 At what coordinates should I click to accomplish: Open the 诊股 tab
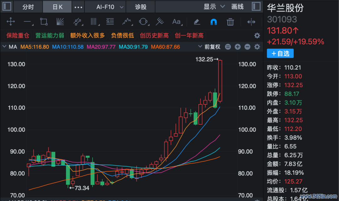point(141,7)
